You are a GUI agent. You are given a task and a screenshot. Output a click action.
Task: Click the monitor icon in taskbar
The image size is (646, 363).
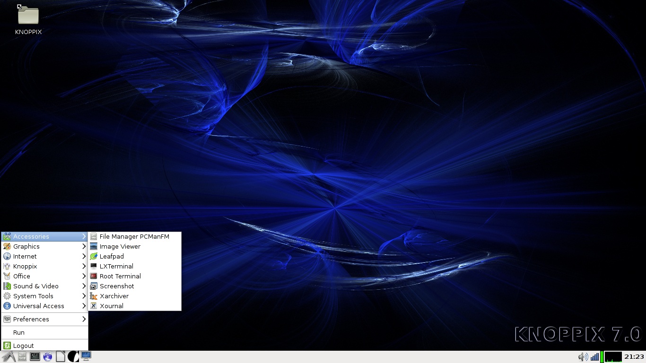[x=86, y=356]
